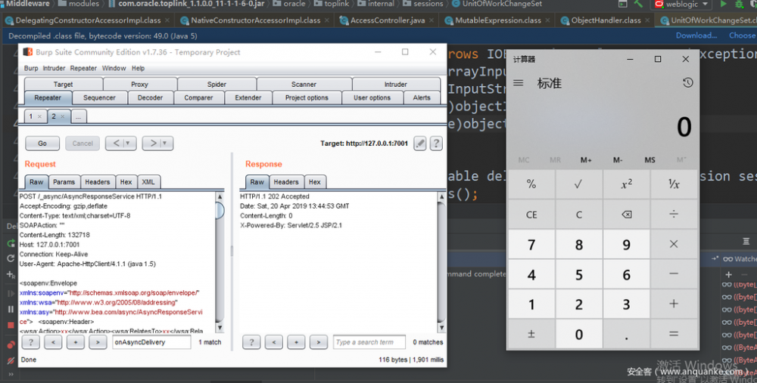The image size is (757, 383).
Task: Close the ObjectHandler.class editor tab
Action: tap(649, 20)
